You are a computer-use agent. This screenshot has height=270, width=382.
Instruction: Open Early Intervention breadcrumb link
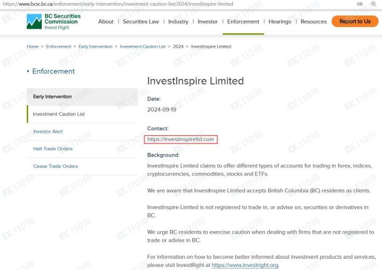coord(95,46)
